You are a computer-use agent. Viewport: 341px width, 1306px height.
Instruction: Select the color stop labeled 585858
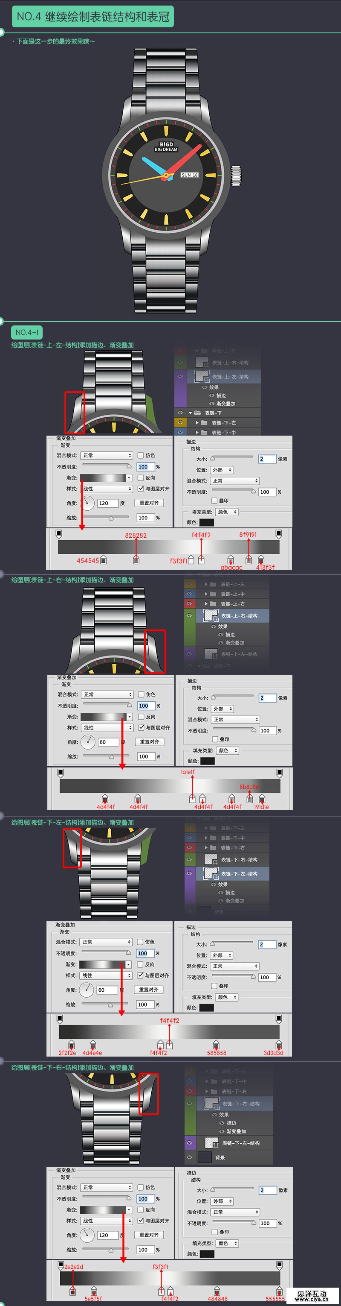(x=216, y=1045)
